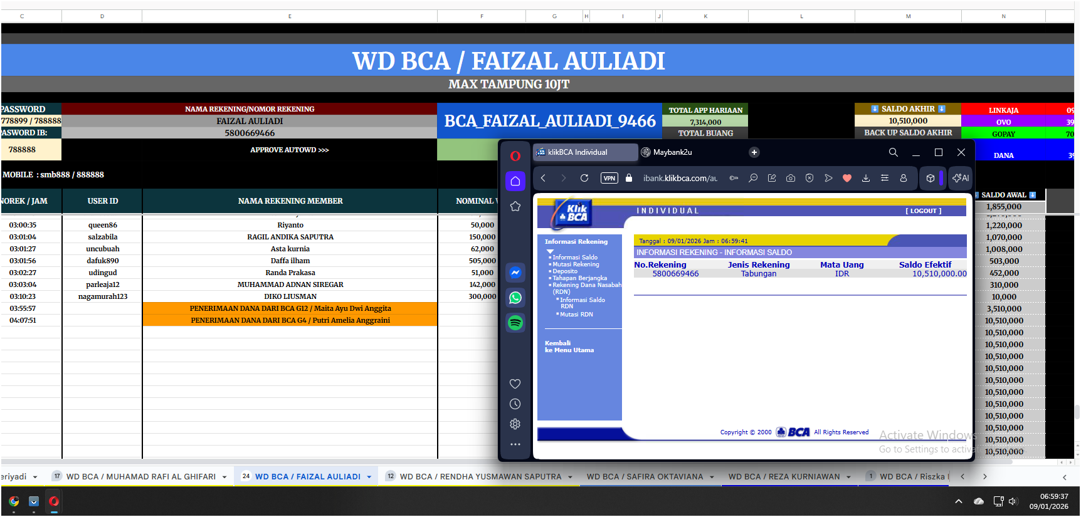Click Kembali ke Menu Utama
This screenshot has width=1081, height=517.
click(x=569, y=347)
